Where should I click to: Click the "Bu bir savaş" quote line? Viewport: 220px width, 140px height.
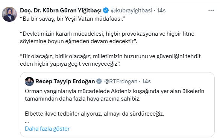(73, 19)
